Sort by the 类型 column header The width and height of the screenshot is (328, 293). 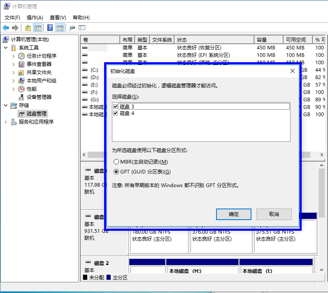142,40
